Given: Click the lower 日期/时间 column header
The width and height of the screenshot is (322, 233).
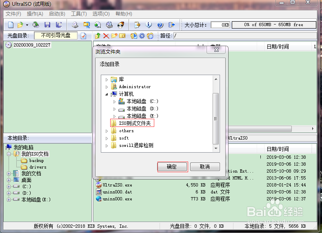Looking at the screenshot, I should [278, 149].
